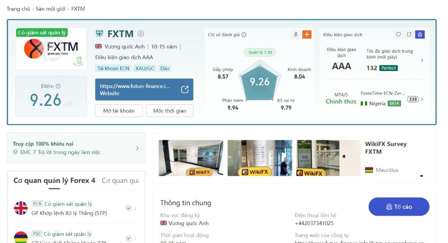This screenshot has width=448, height=243.
Task: Expand the FSC regulator row chevron
Action: coord(135,238)
